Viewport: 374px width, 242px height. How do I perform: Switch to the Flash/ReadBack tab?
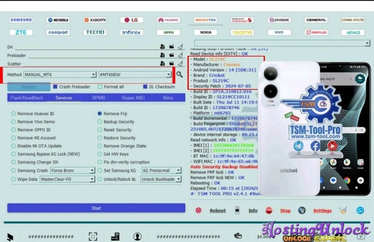(27, 98)
